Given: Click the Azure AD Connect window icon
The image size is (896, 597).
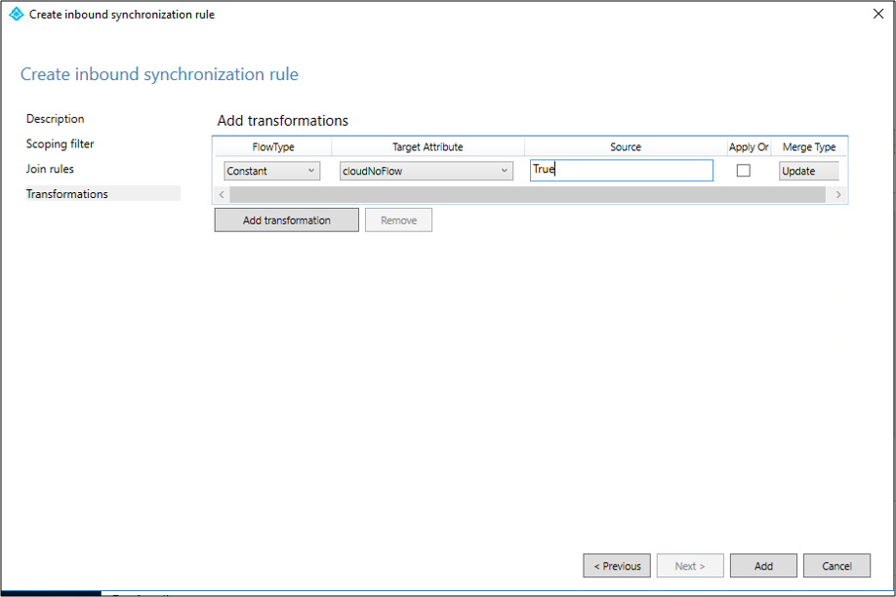Looking at the screenshot, I should [16, 14].
